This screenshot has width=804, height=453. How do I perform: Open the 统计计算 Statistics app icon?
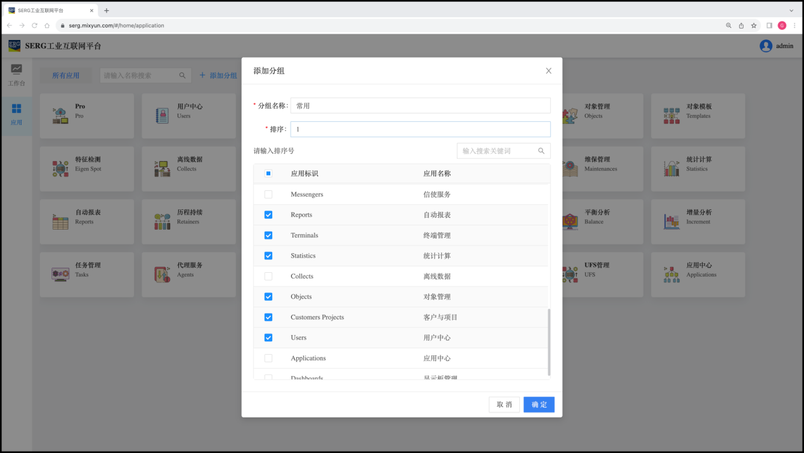click(x=671, y=168)
